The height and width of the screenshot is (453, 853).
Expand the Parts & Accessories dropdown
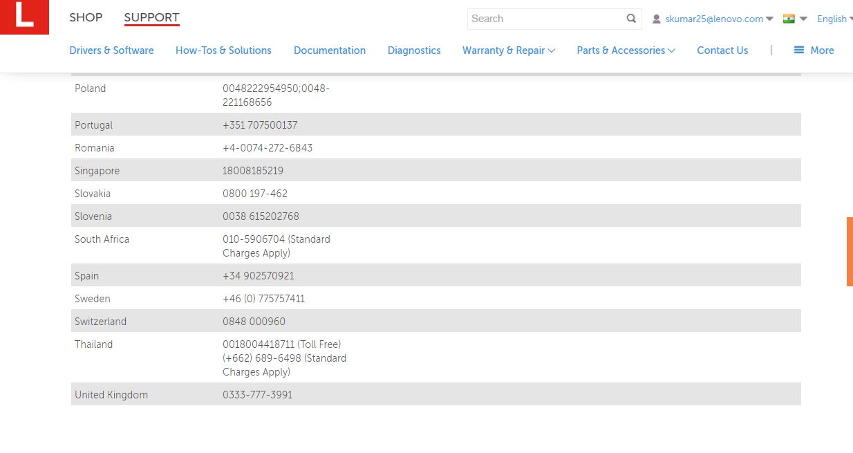626,50
